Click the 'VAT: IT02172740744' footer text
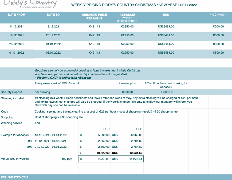Image resolution: width=232 pixels, height=180 pixels. coord(14,177)
